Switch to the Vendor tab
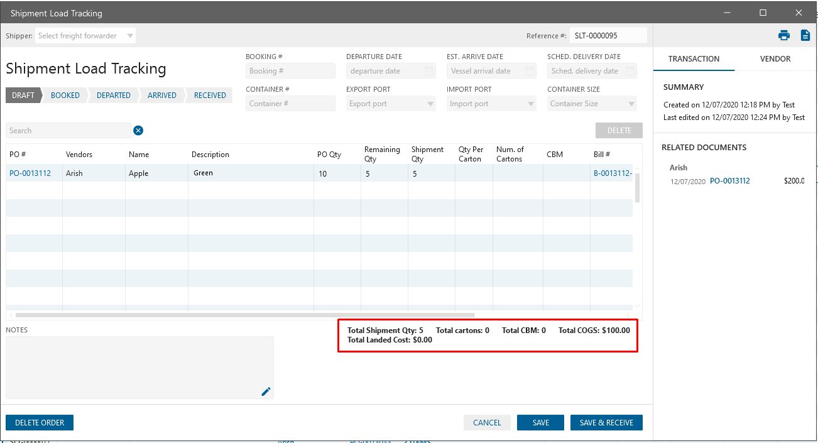Viewport: 818px width, 443px height. (775, 58)
